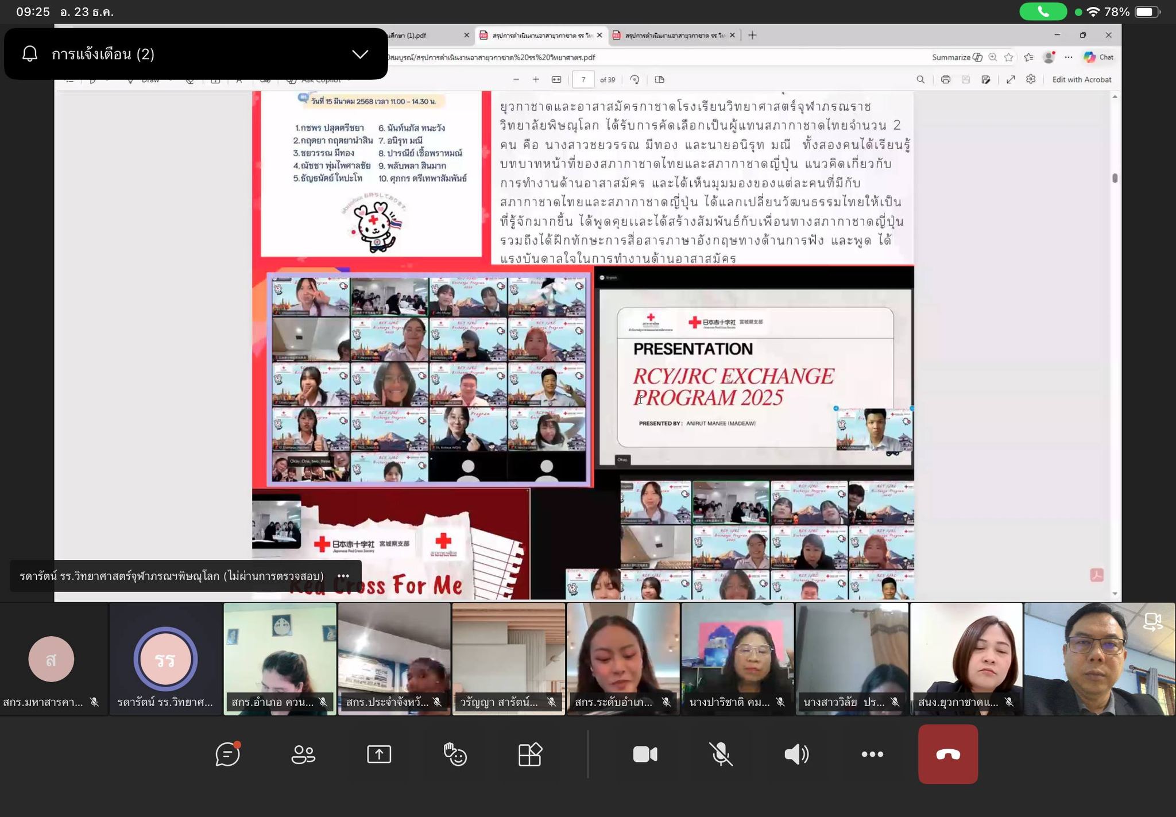Click the switch camera icon on self video
This screenshot has height=817, width=1176.
click(x=1152, y=621)
